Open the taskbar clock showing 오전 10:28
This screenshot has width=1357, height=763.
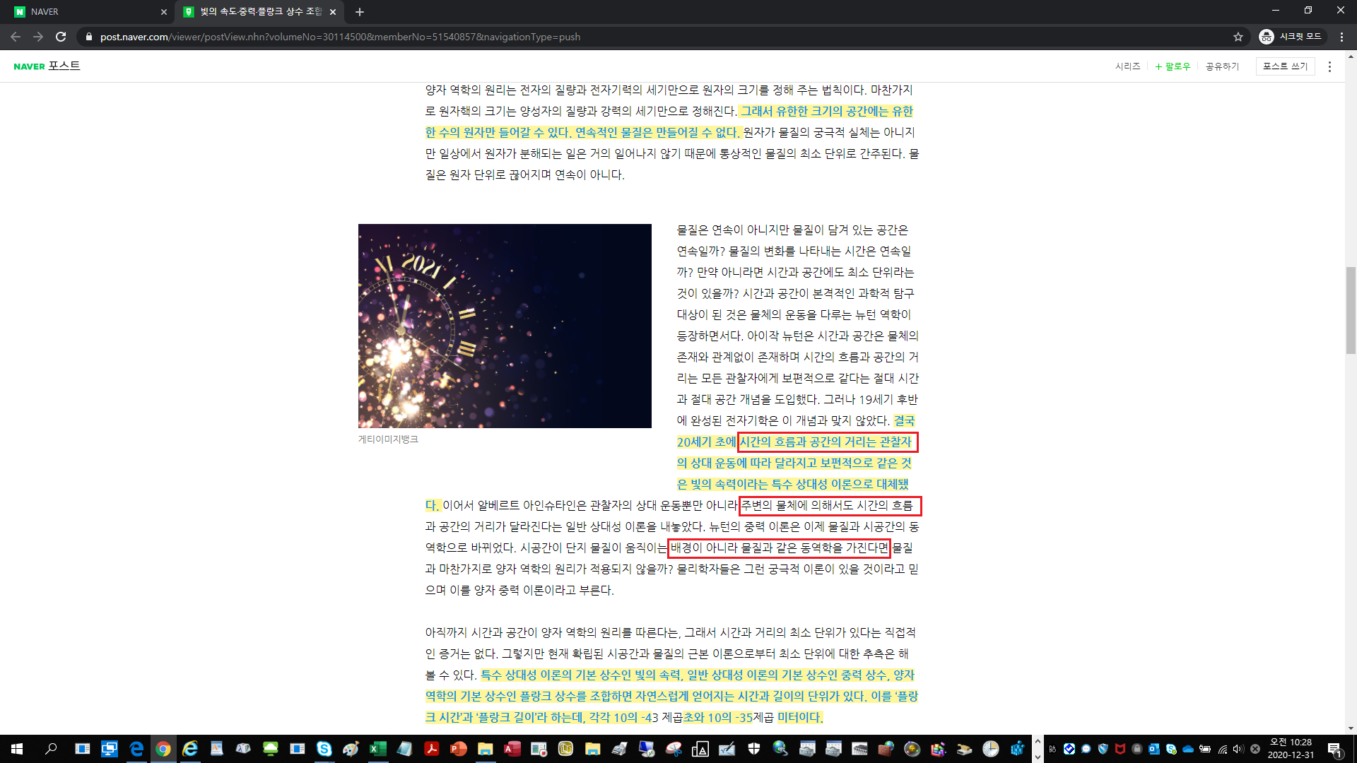click(x=1291, y=749)
